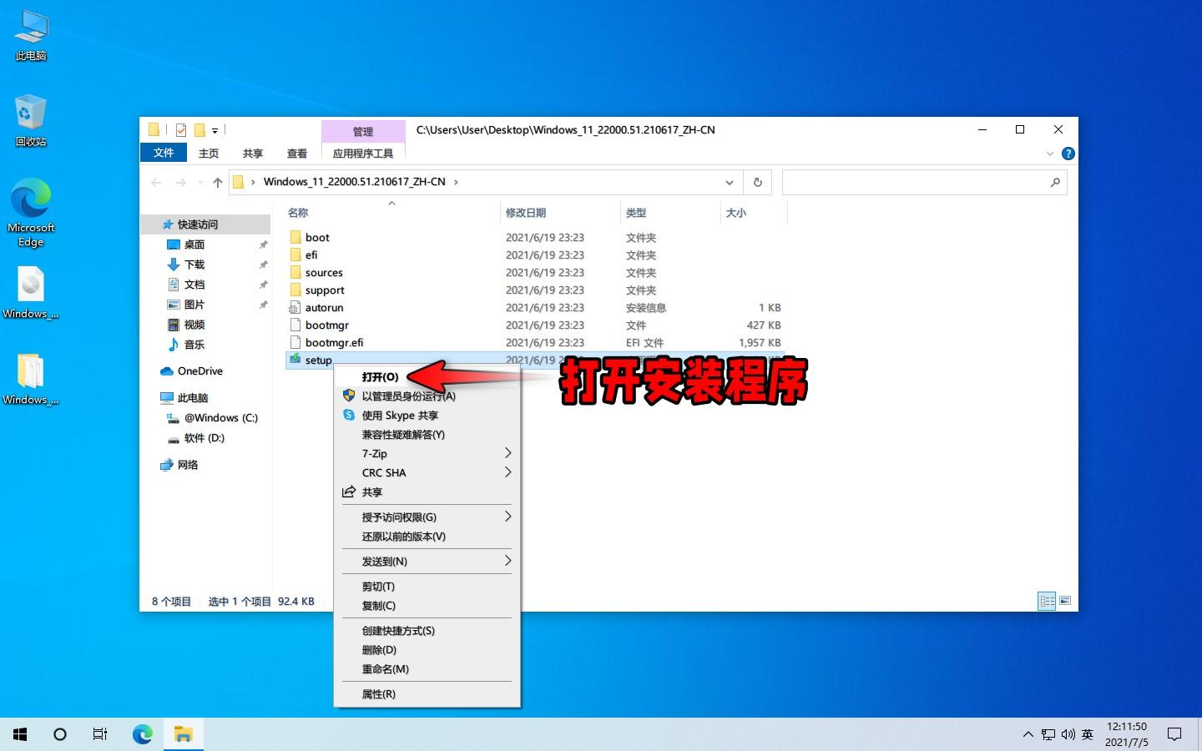Show hidden system tray icons

[x=1028, y=734]
